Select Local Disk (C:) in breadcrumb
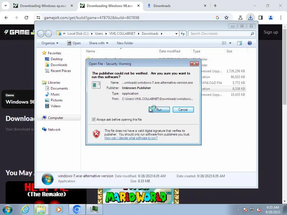Image resolution: width=287 pixels, height=215 pixels. point(78,34)
